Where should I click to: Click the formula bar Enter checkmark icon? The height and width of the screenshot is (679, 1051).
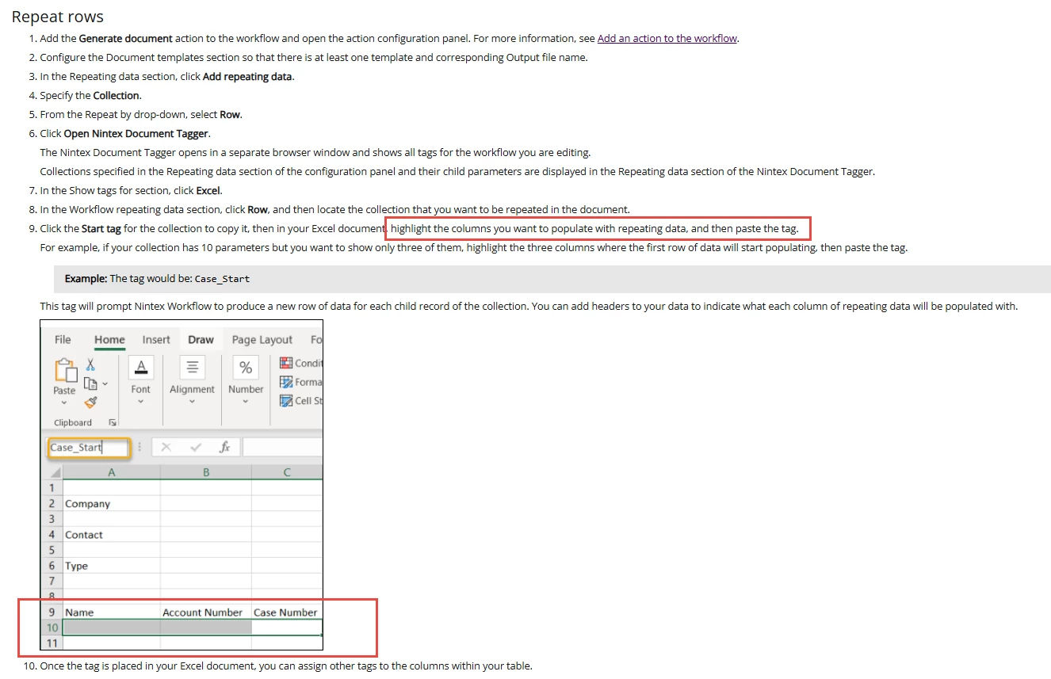pyautogui.click(x=195, y=448)
